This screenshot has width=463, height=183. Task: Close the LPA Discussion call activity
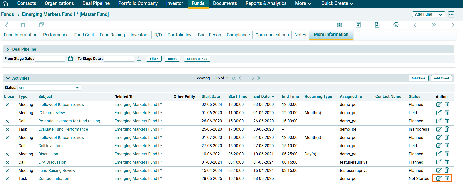point(7,162)
